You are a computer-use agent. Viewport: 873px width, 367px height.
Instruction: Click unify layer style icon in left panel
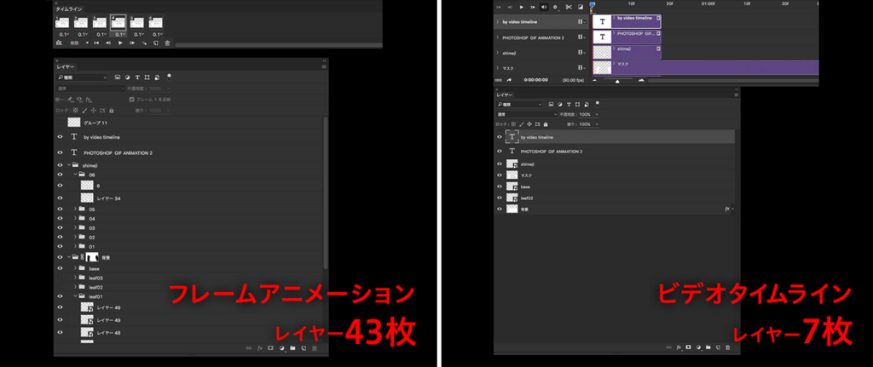coord(89,100)
